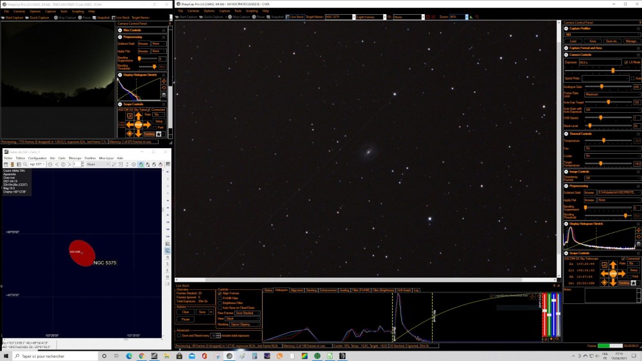Click Live Stack in left SharpCap toolbar
This screenshot has height=361, width=642.
121,17
